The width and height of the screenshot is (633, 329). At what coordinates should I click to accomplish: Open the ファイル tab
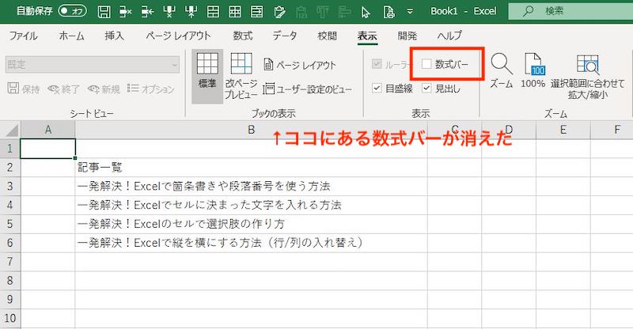(24, 36)
